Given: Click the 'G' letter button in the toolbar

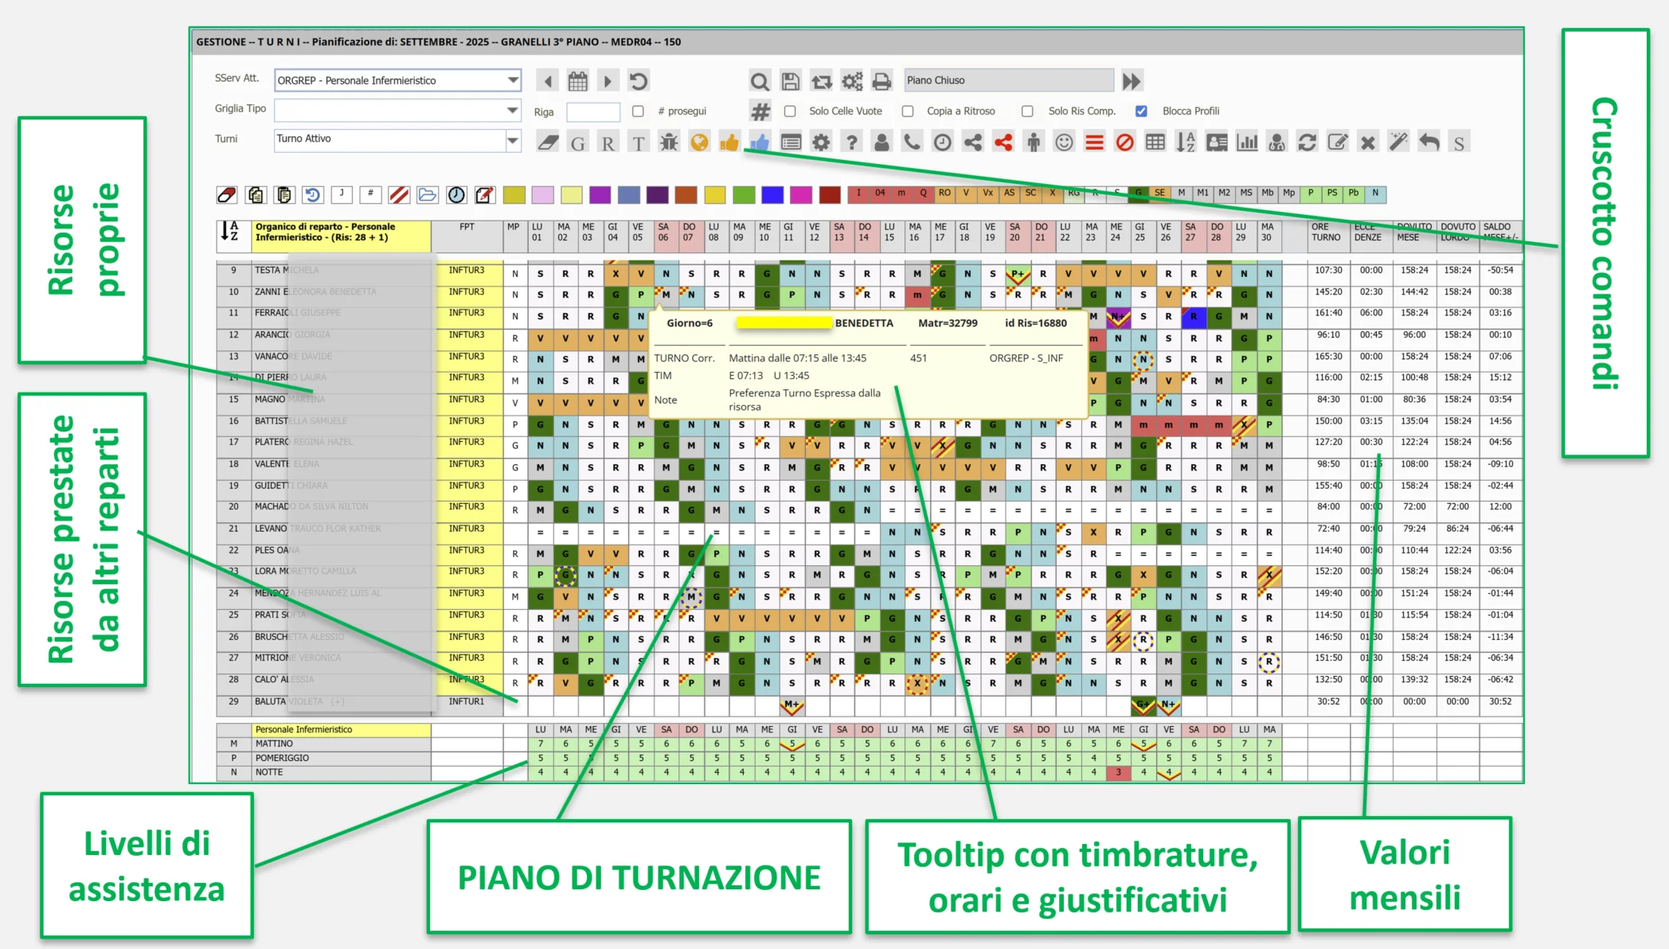Looking at the screenshot, I should click(x=578, y=143).
